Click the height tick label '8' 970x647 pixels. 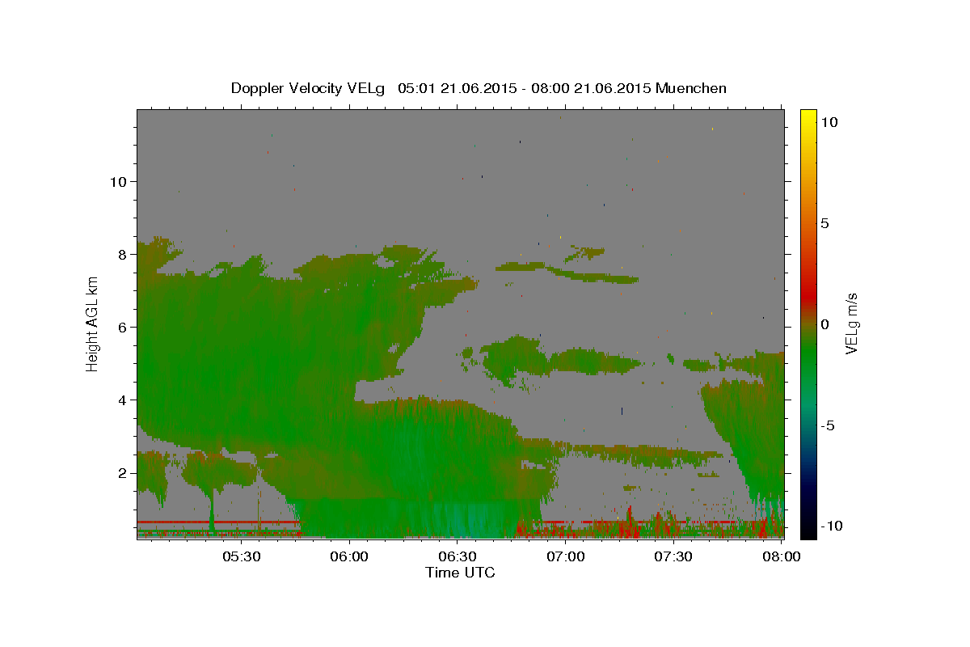(x=124, y=254)
